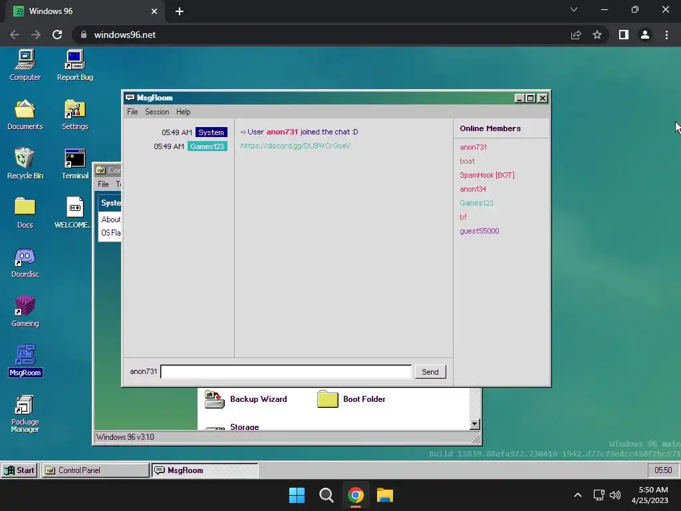Click the Windows 96 browser tab
Screen dimensions: 681x511
click(84, 11)
